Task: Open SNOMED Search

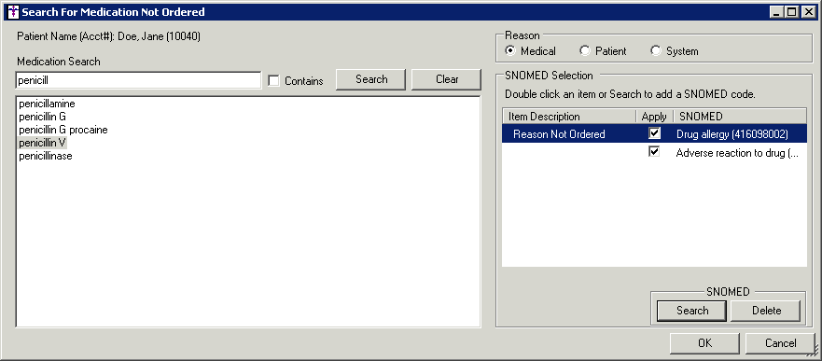Action: pos(692,311)
